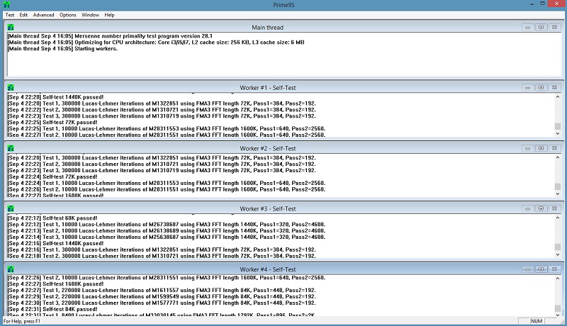
Task: Open the Advanced menu
Action: (43, 15)
